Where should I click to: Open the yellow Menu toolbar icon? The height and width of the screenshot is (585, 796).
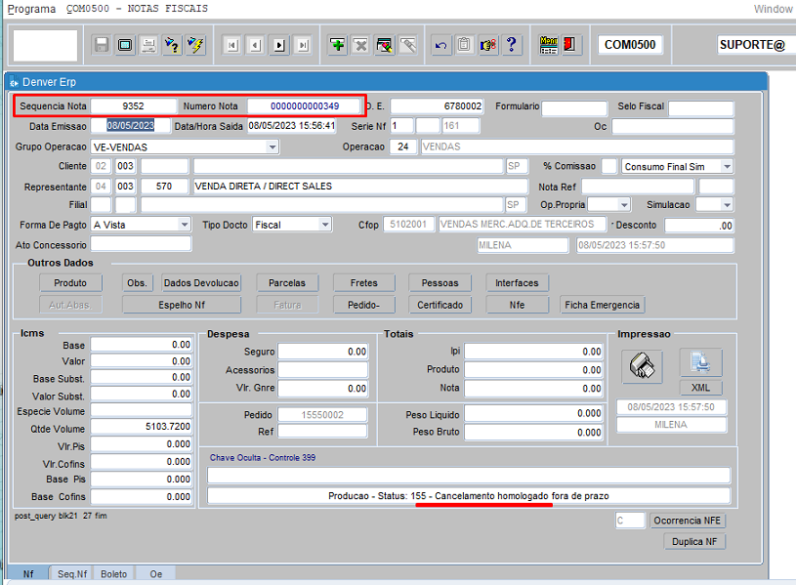click(548, 45)
